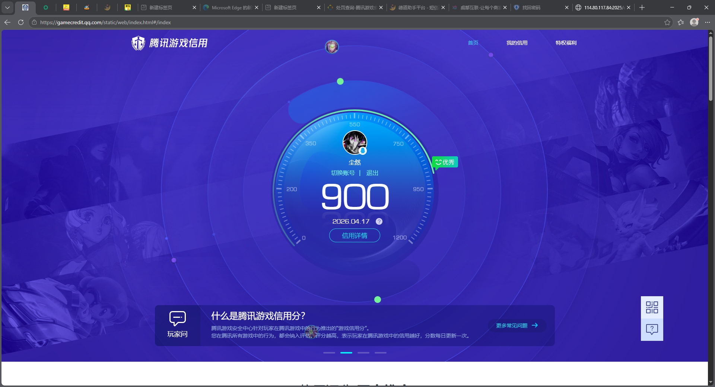The height and width of the screenshot is (387, 715).
Task: Select the second carousel indicator bar
Action: (x=346, y=353)
